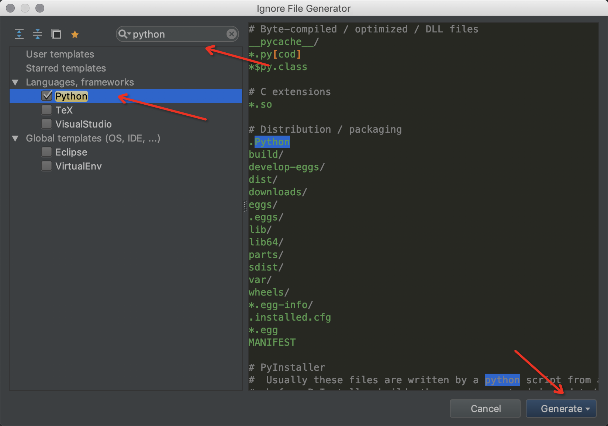Click into the template search field
This screenshot has width=608, height=426.
pos(177,34)
